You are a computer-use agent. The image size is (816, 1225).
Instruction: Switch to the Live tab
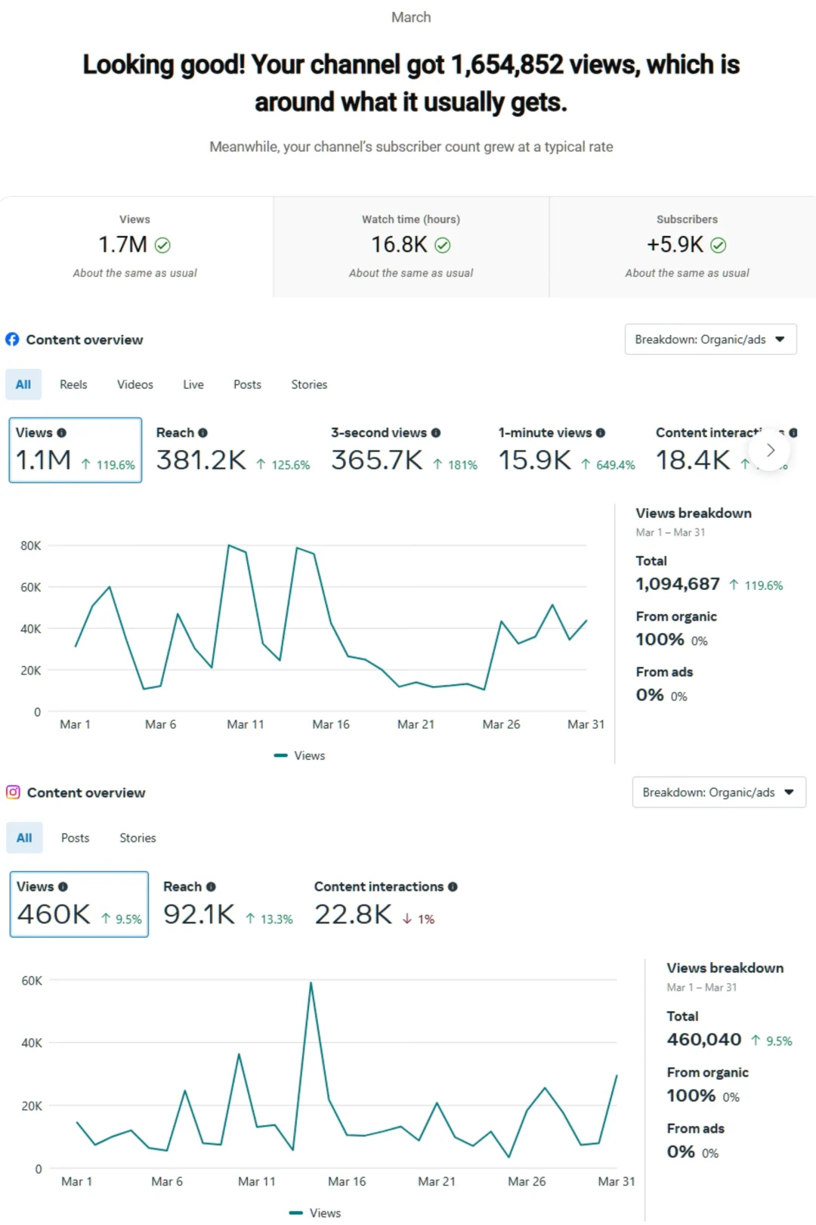point(193,384)
